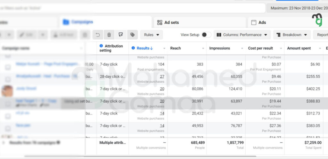Click the trash delete icon
The height and width of the screenshot is (159, 328).
pyautogui.click(x=109, y=35)
